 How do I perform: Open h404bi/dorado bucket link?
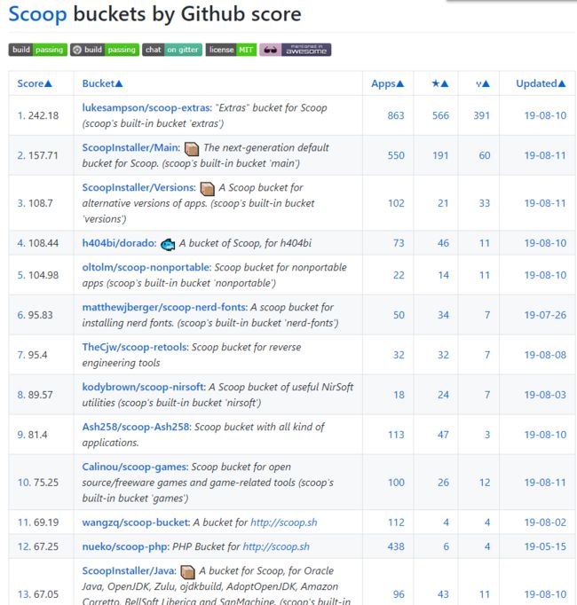pyautogui.click(x=119, y=243)
